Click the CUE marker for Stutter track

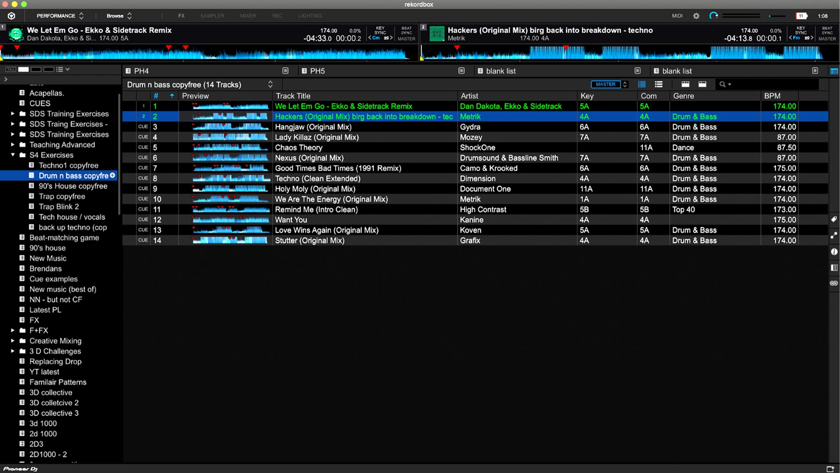(x=143, y=240)
